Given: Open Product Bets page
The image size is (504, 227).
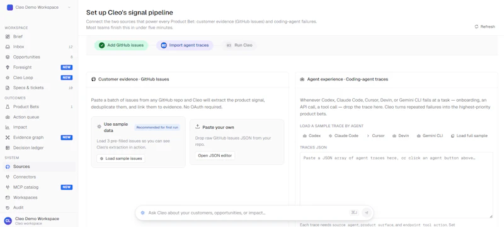Looking at the screenshot, I should [38, 107].
